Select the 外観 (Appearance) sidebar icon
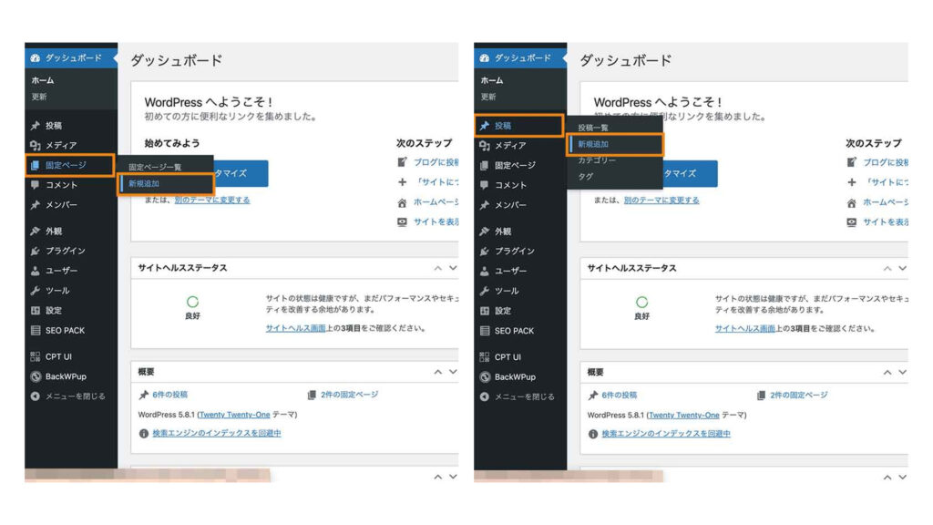 [x=36, y=231]
